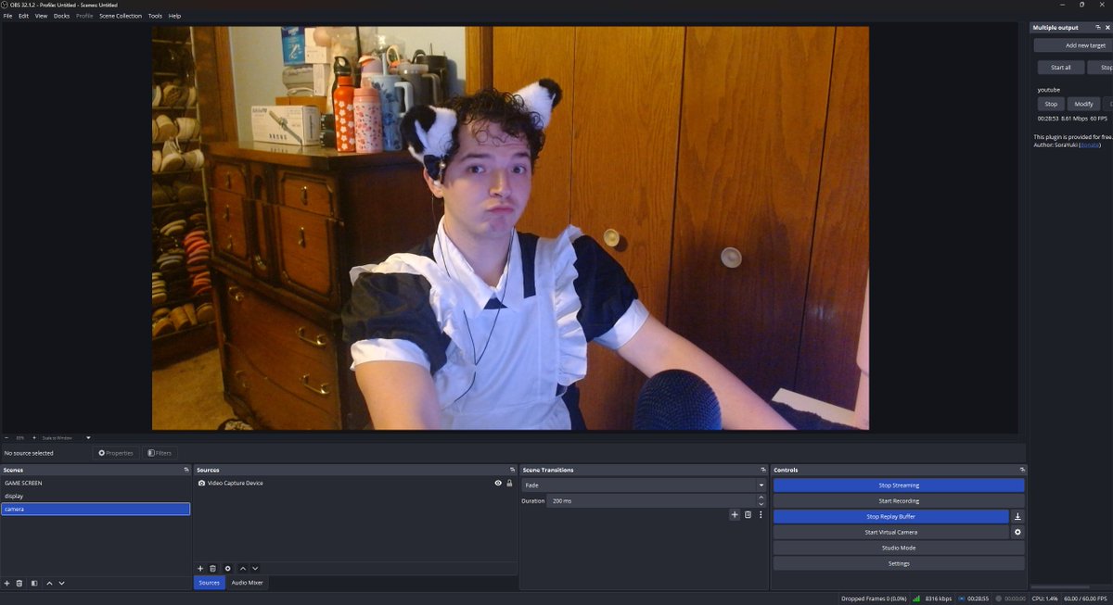Click the green signal bars status icon
Image resolution: width=1113 pixels, height=605 pixels.
pos(917,599)
